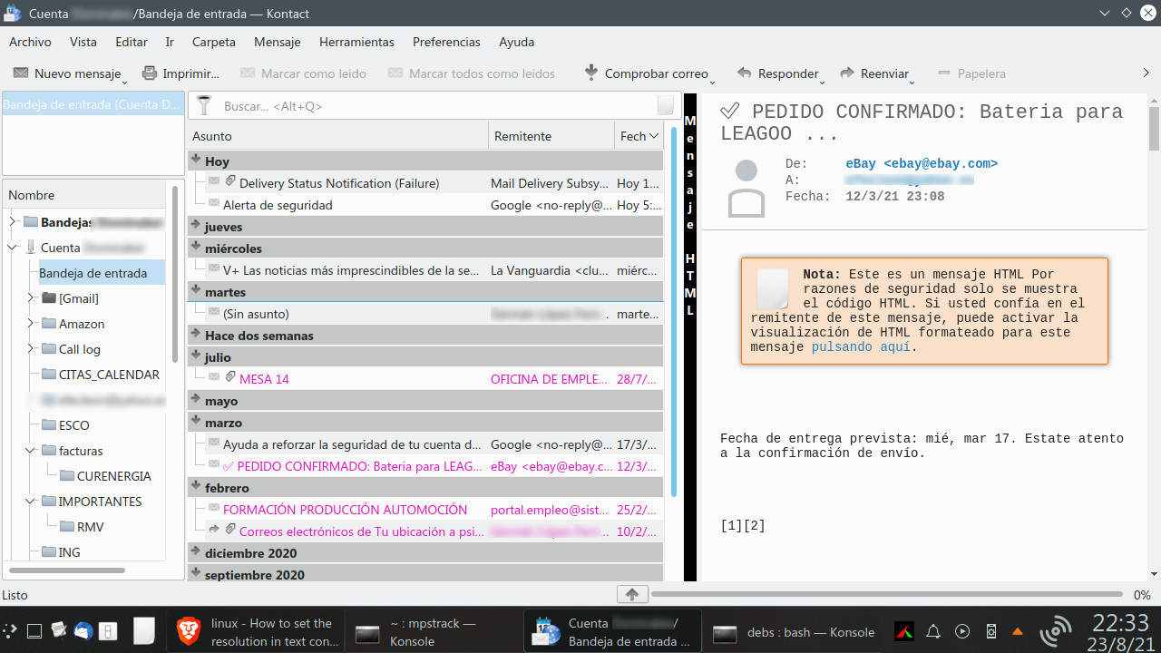Show more toolbar items via the chevron
This screenshot has height=653, width=1161.
pyautogui.click(x=1146, y=73)
